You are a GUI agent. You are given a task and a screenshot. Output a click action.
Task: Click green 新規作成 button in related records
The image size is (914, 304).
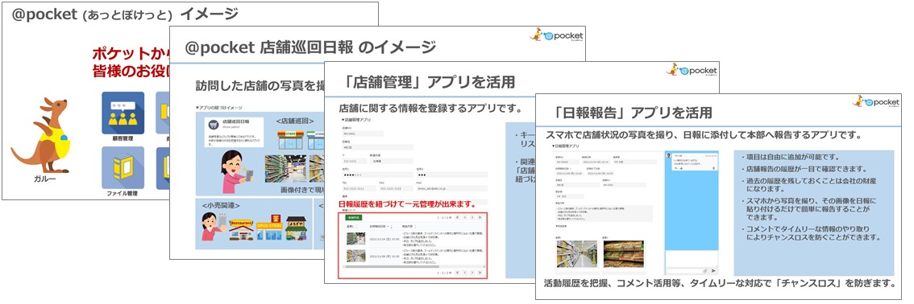[352, 217]
